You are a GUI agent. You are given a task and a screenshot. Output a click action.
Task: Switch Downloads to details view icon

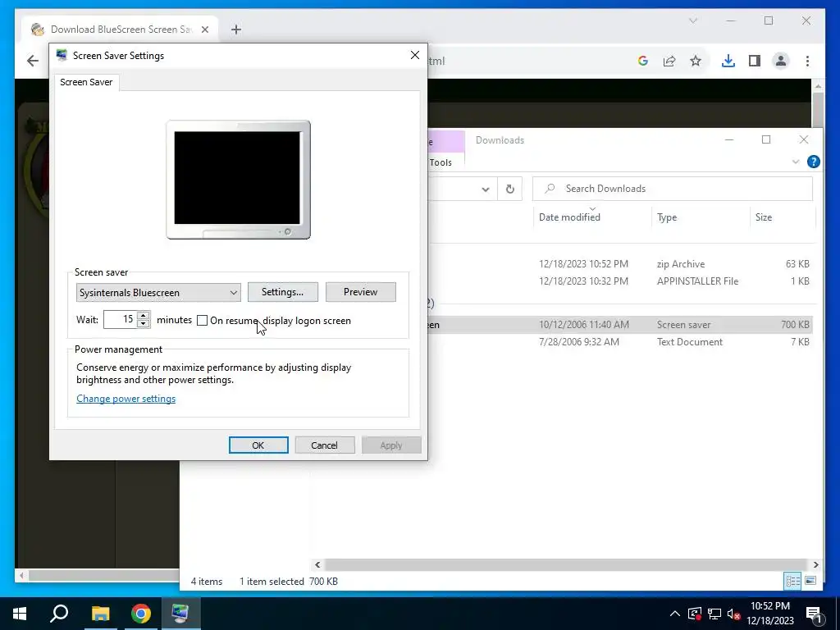pos(793,581)
